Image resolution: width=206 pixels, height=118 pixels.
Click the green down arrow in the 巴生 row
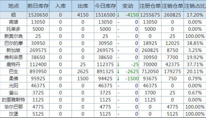[x=118, y=71]
